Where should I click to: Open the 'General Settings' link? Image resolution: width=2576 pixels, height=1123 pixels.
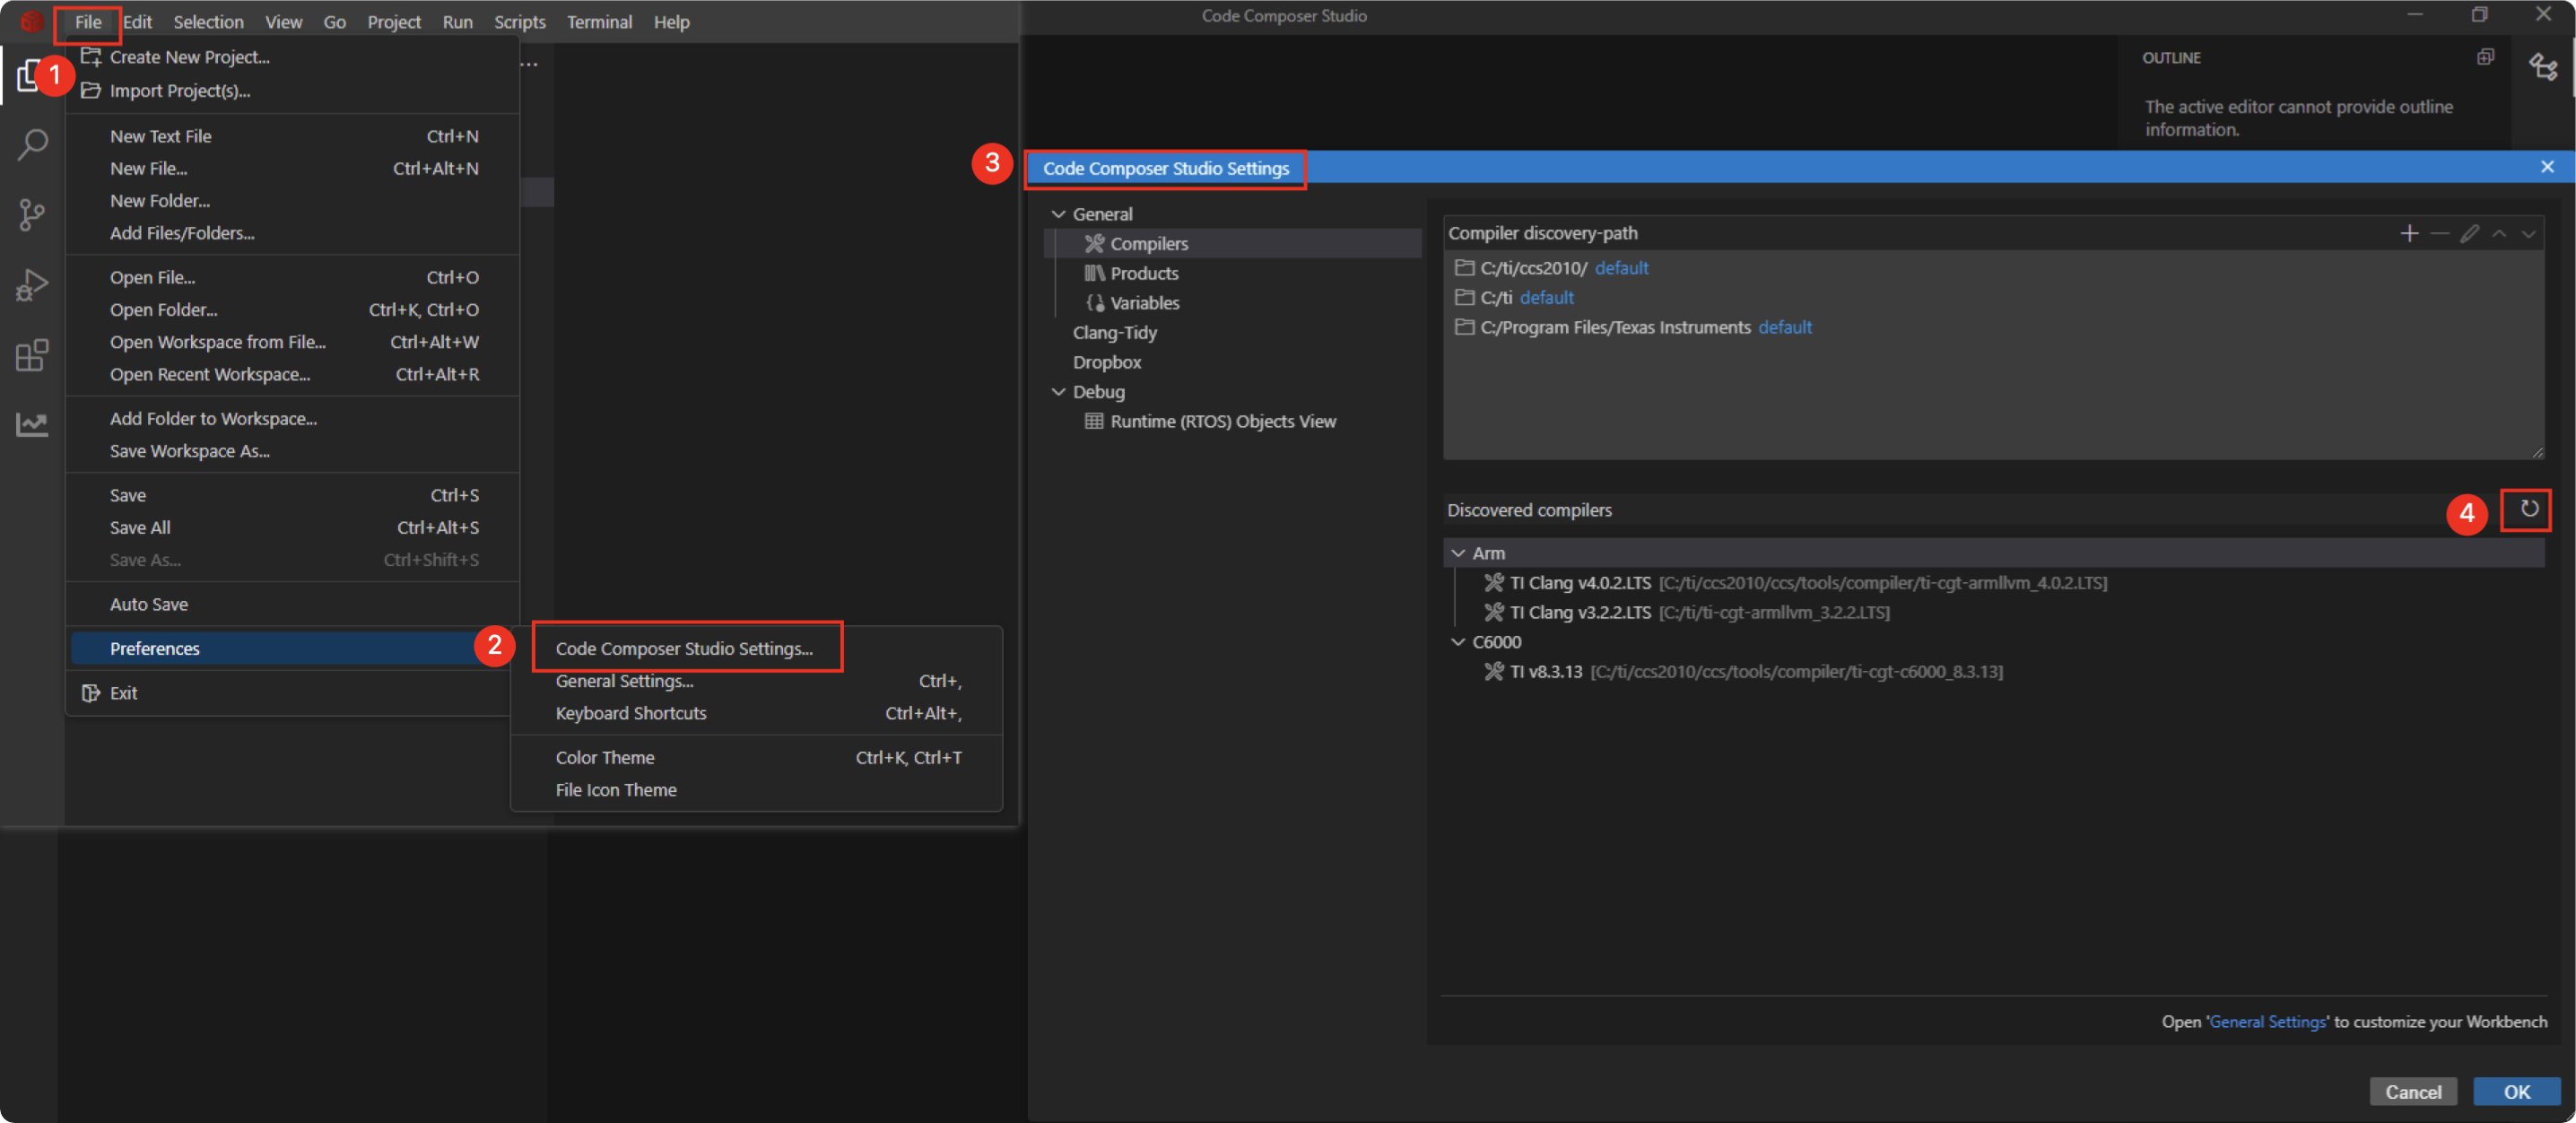[2267, 1021]
